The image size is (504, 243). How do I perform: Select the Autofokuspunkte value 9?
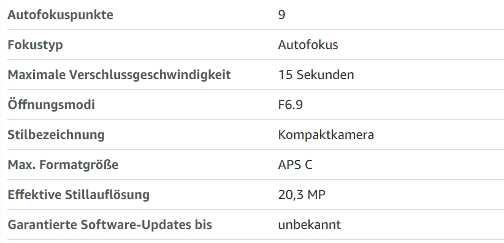coord(281,15)
